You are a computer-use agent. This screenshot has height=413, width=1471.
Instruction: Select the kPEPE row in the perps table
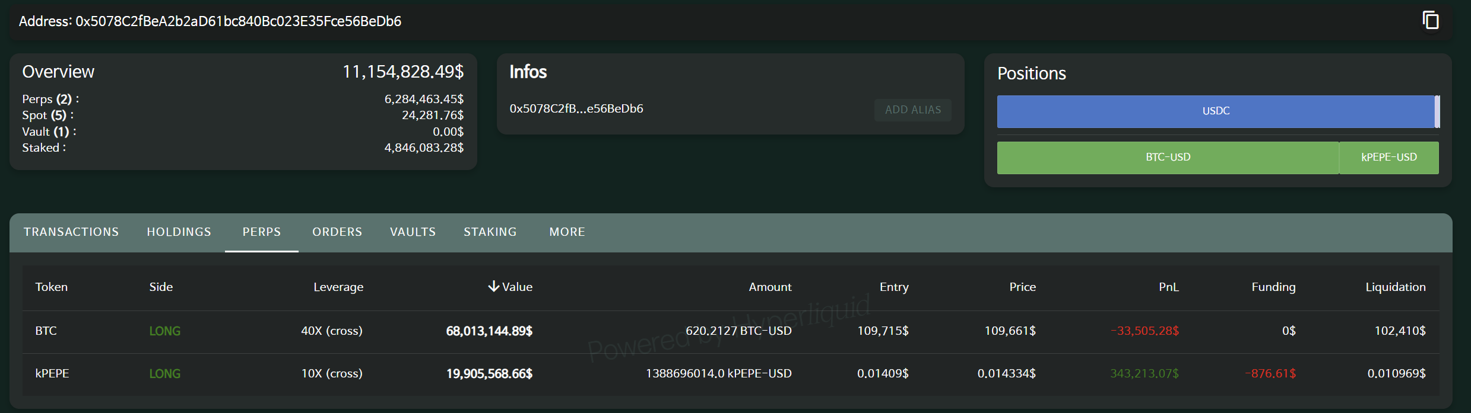[52, 373]
